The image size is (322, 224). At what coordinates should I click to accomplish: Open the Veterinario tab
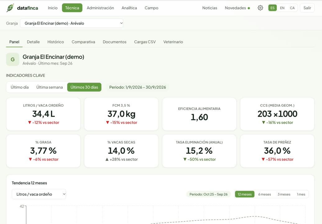pyautogui.click(x=173, y=42)
